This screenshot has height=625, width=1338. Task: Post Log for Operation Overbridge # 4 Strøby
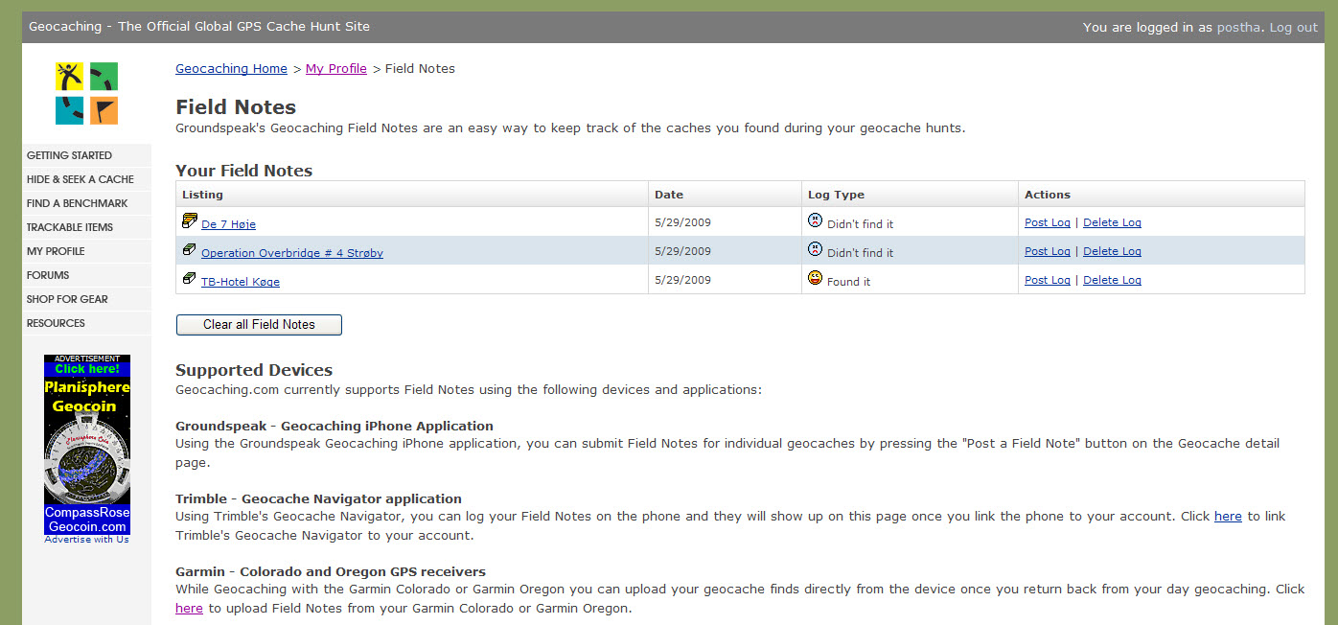[x=1047, y=251]
